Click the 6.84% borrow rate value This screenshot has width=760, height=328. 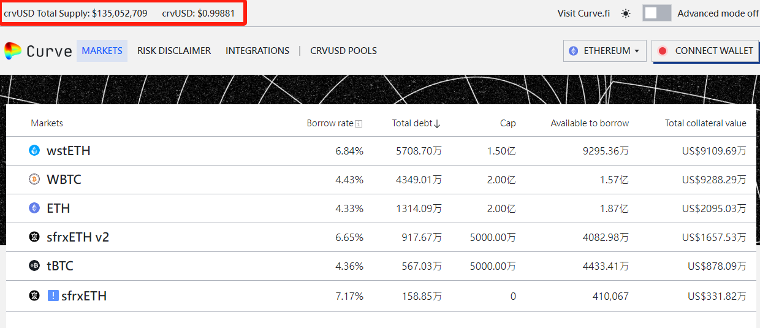[x=349, y=151]
